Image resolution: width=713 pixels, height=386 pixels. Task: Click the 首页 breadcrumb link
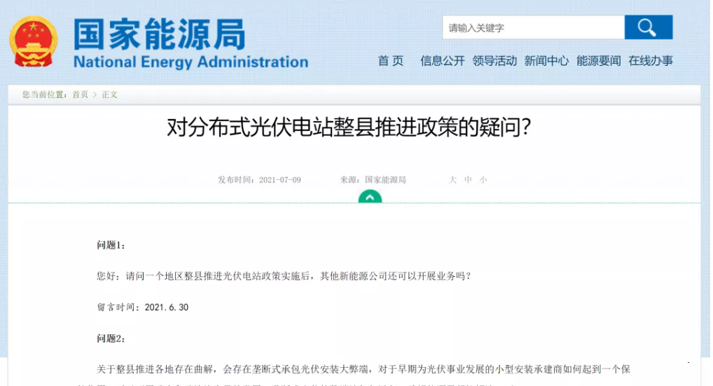pyautogui.click(x=81, y=95)
